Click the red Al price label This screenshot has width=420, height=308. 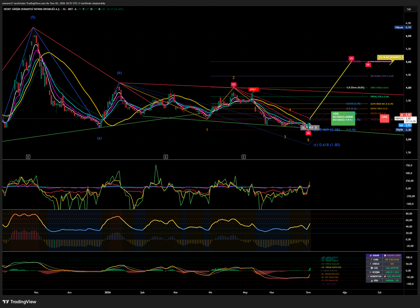(x=401, y=114)
